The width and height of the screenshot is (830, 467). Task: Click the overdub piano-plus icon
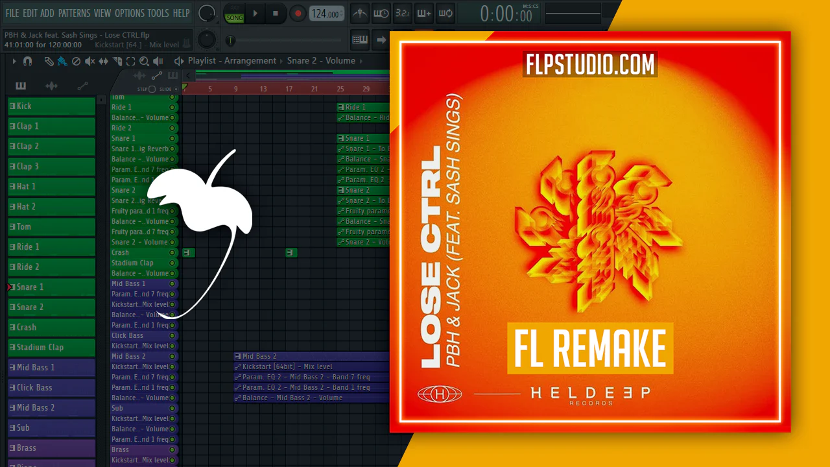423,13
